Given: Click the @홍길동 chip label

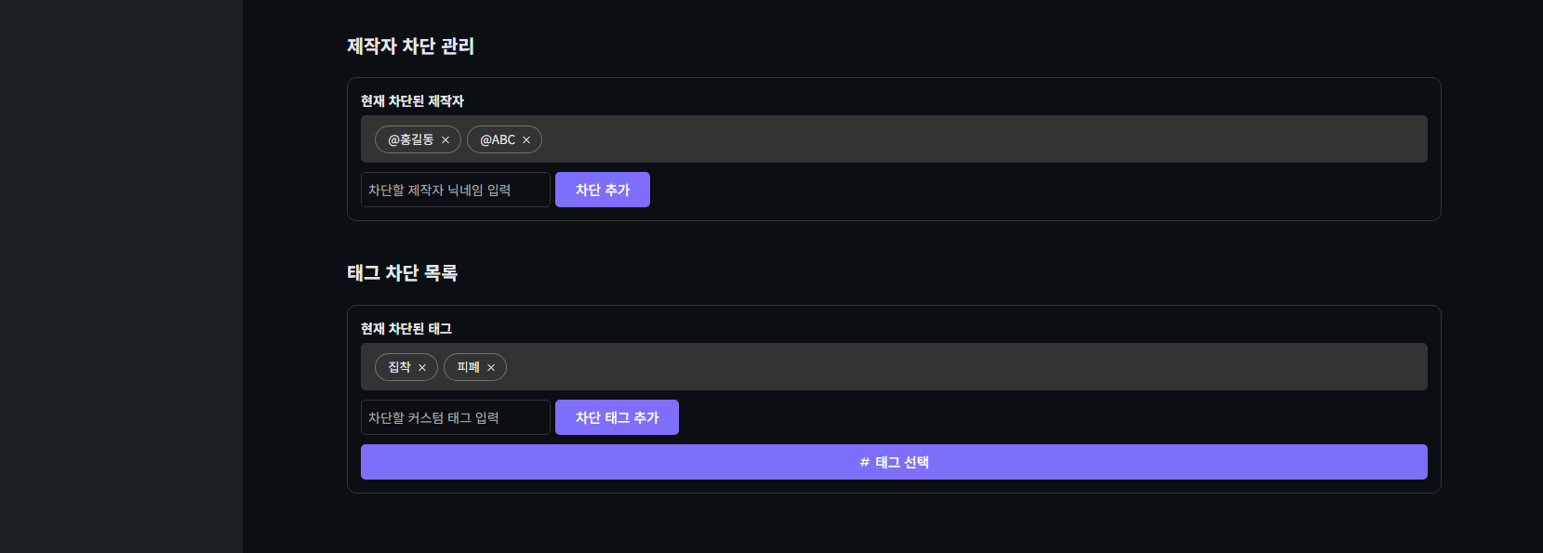Looking at the screenshot, I should pos(410,139).
